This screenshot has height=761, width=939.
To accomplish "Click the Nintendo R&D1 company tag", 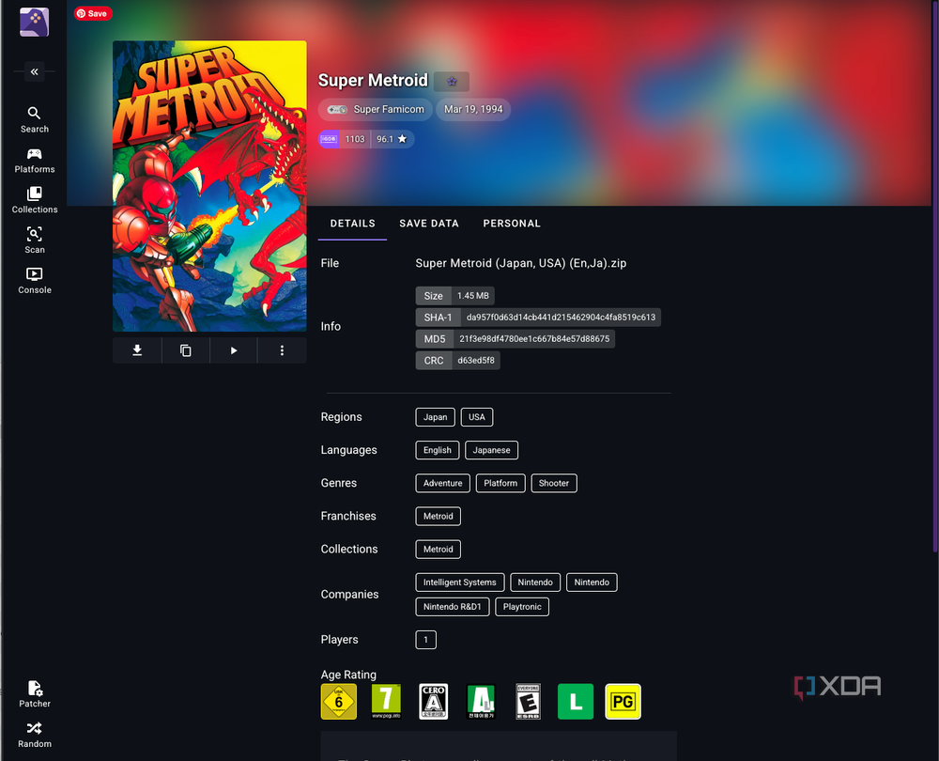I will (x=453, y=606).
